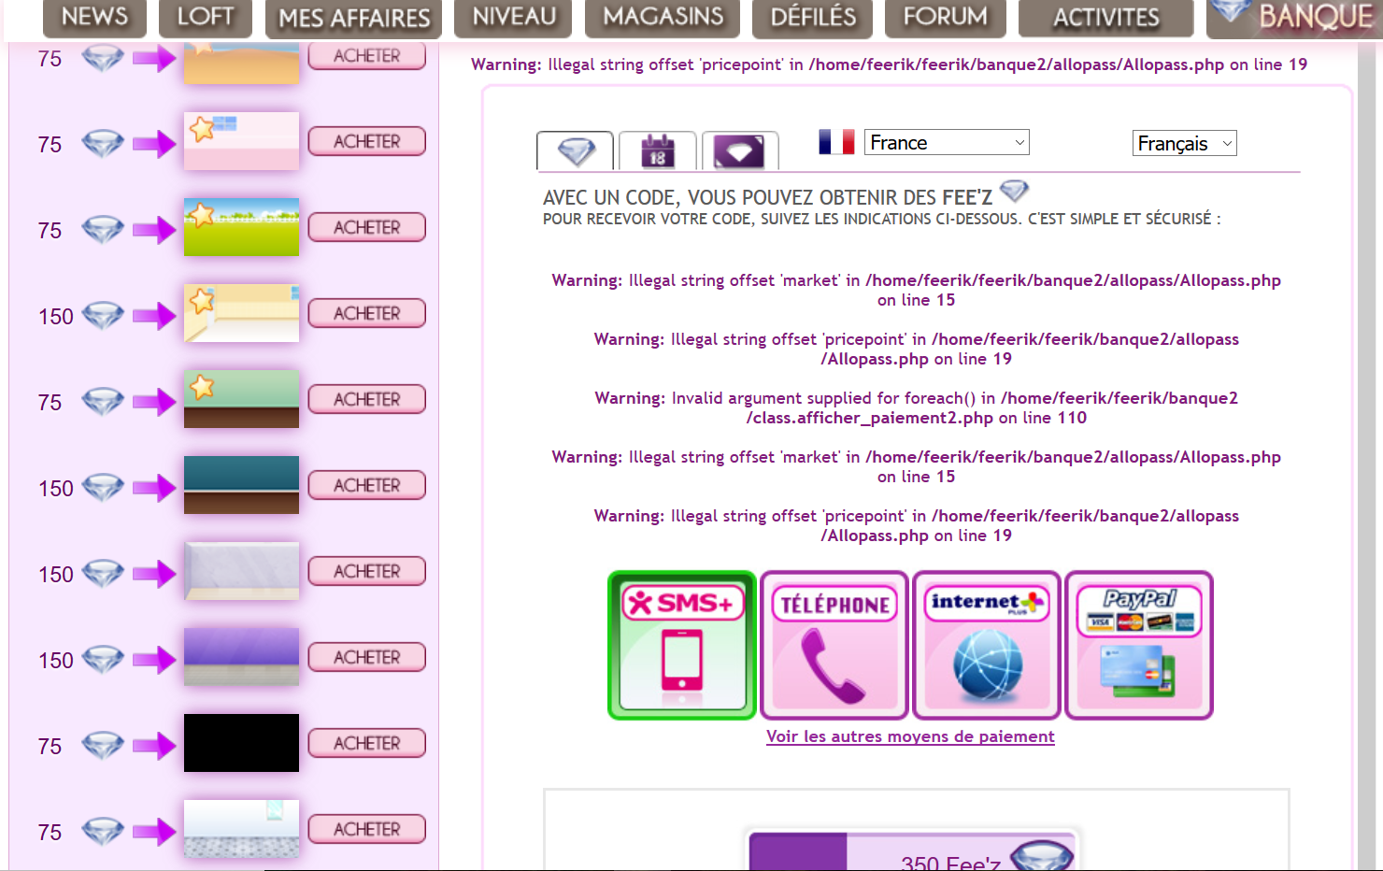Pick the Internet+ payment option

987,645
